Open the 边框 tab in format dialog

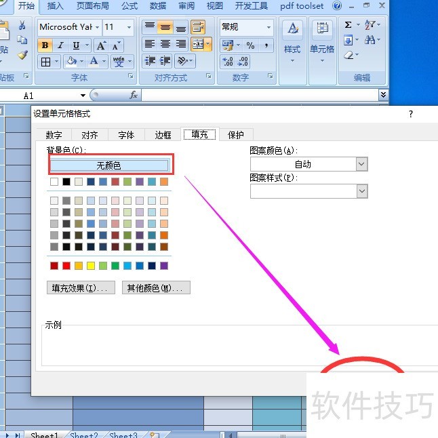click(163, 135)
